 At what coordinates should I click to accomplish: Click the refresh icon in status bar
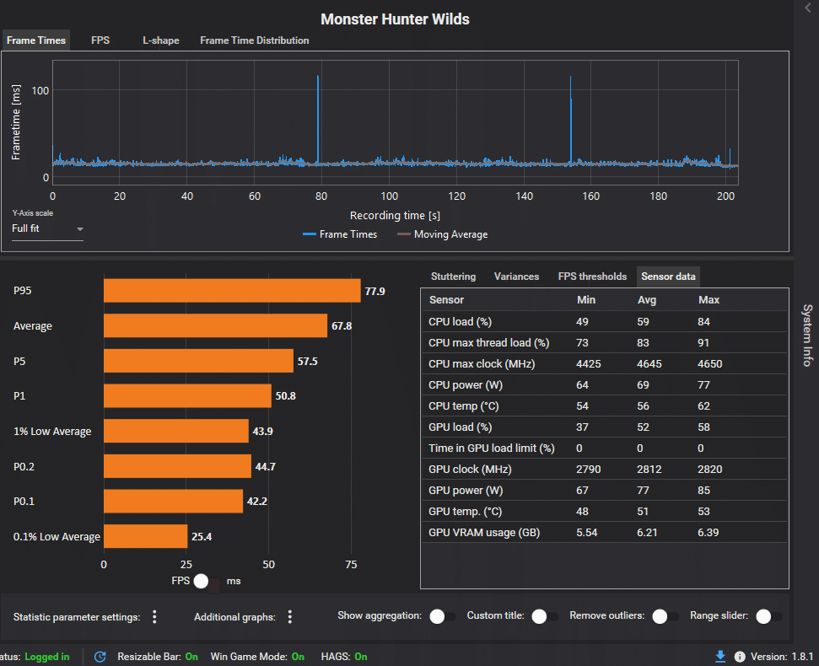coord(100,657)
